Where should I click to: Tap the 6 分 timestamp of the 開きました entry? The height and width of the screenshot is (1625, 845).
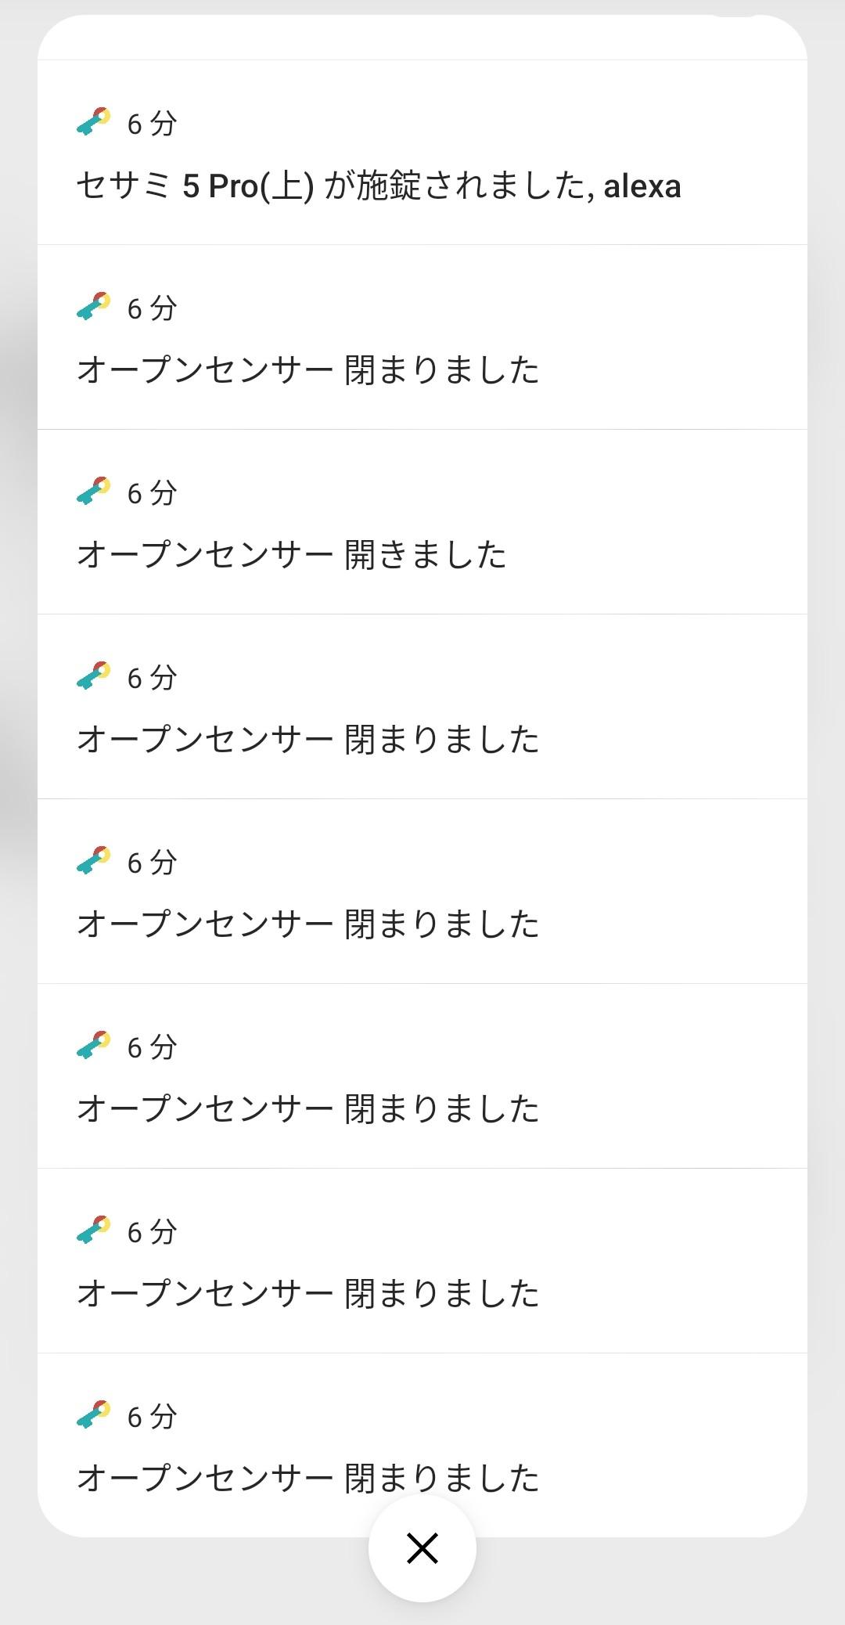click(x=153, y=493)
